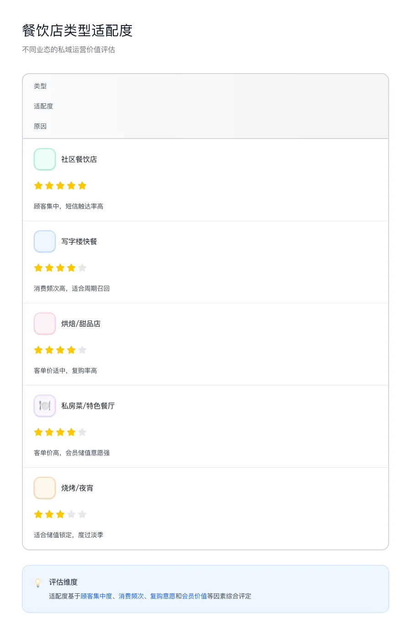Click the lightbulb icon beside 评估维度
Screen dimensions: 411x635
click(38, 582)
